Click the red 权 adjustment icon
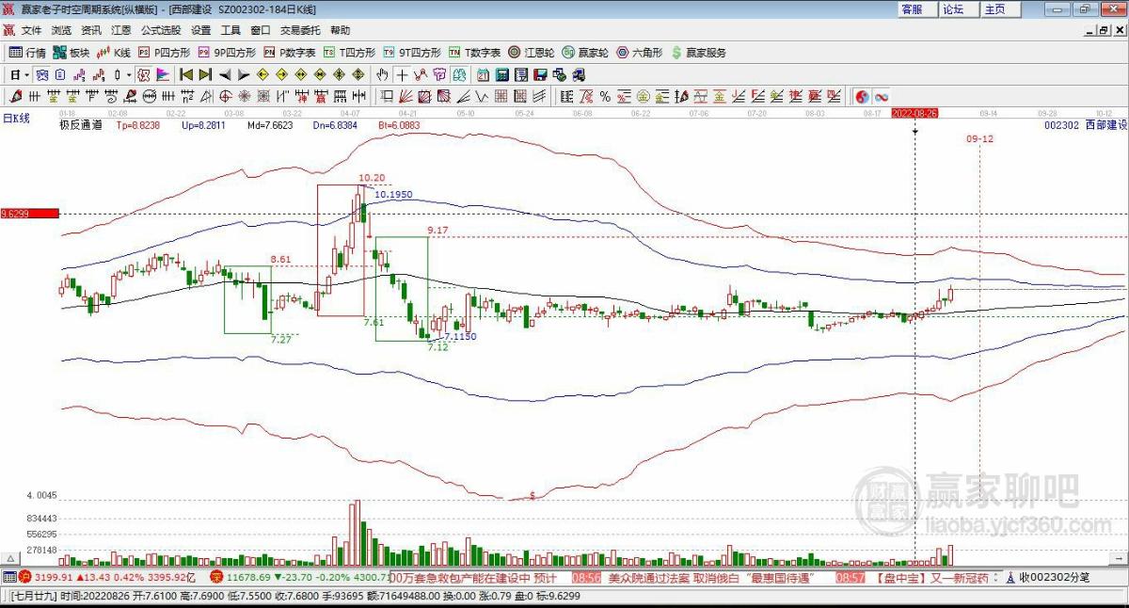 (144, 74)
